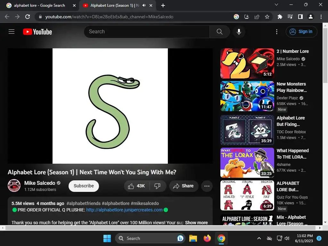The width and height of the screenshot is (328, 246).
Task: Reload the page in Chrome
Action: pyautogui.click(x=28, y=17)
